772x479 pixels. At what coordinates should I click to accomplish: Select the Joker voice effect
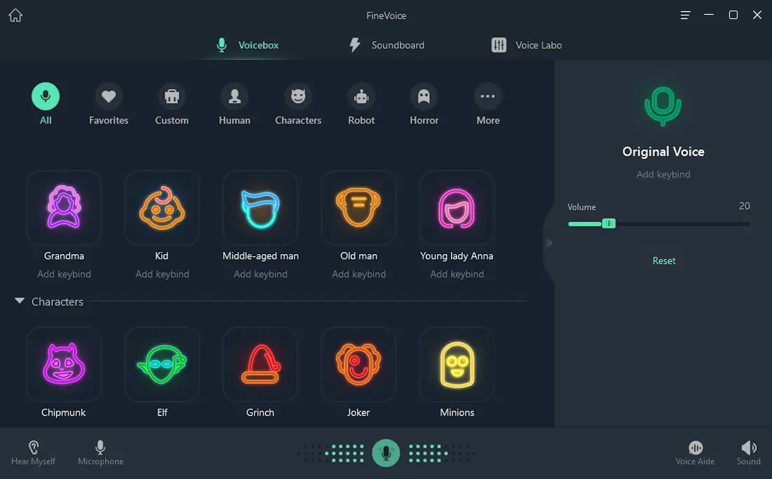click(358, 365)
